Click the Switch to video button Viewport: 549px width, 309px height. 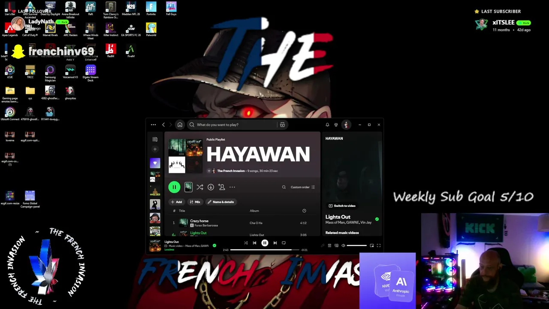pos(342,206)
